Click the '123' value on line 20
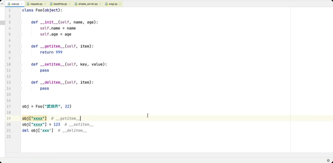The image size is (333, 163). tap(57, 125)
